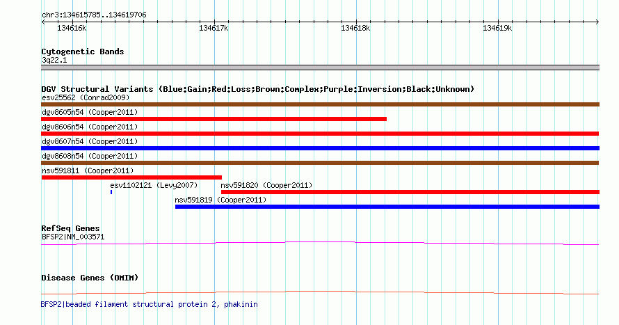
Task: Click the BFSP2|NM_003571 RefSeq gene label
Action: (73, 237)
